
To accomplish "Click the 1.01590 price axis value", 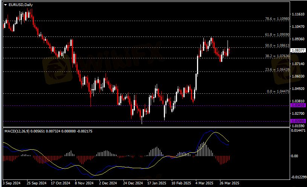I will [298, 126].
